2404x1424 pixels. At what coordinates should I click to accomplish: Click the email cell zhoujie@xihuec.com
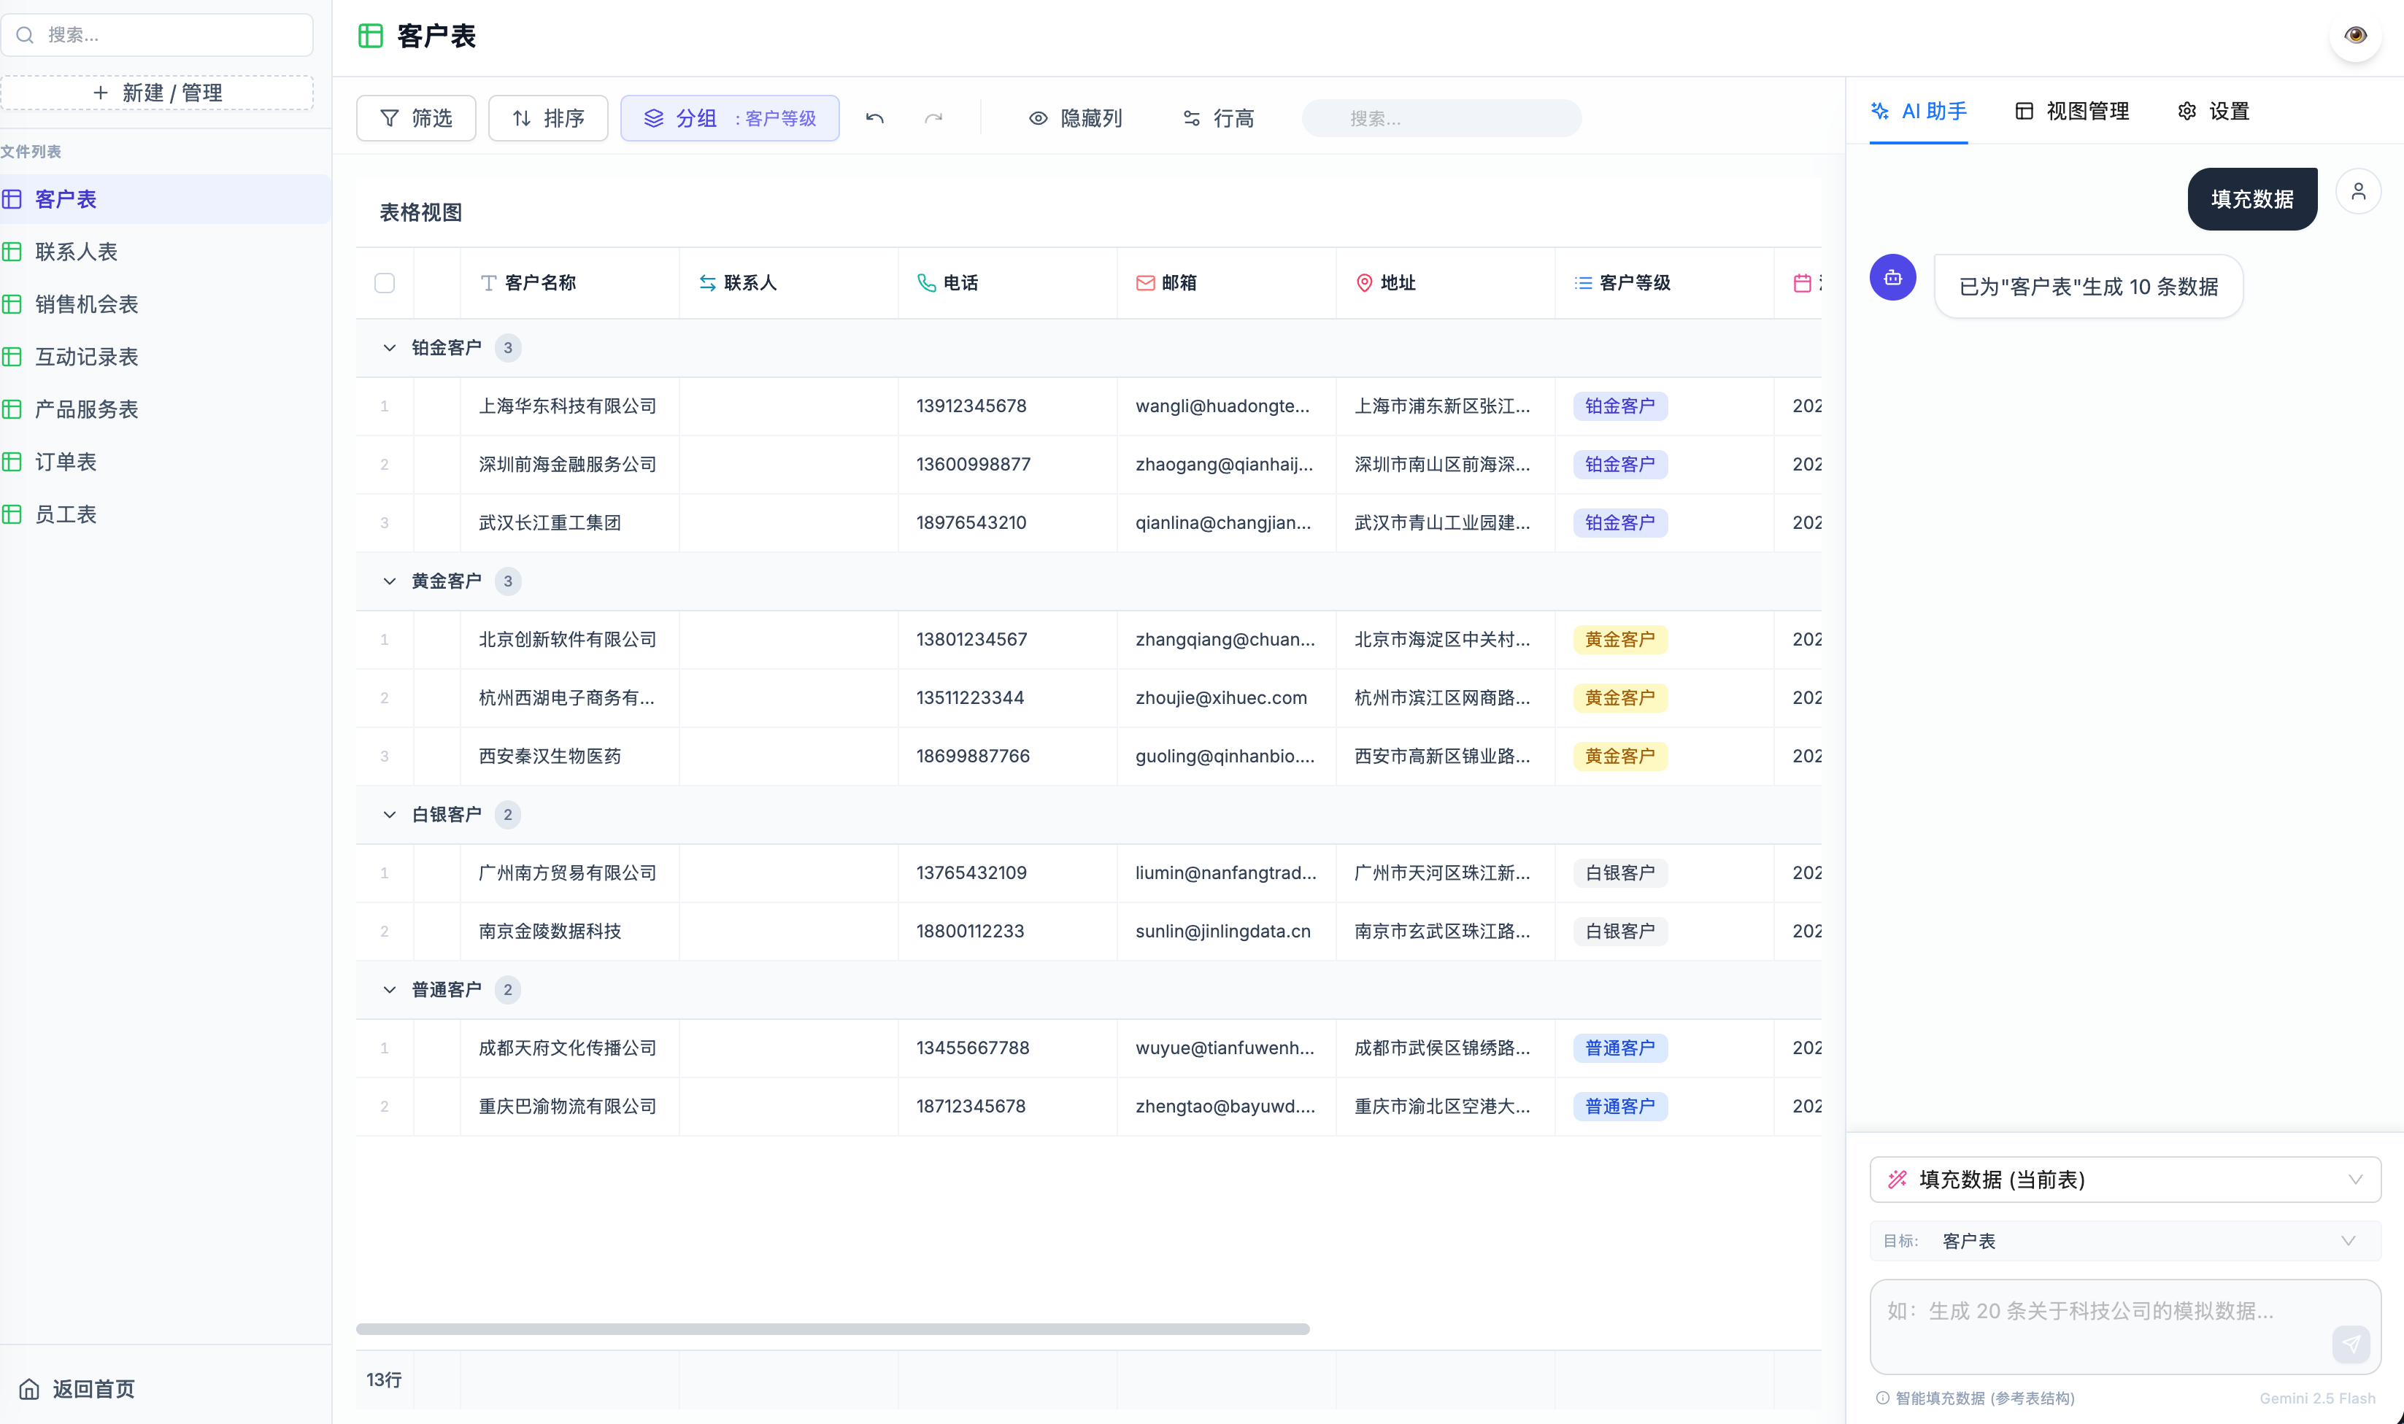1225,697
